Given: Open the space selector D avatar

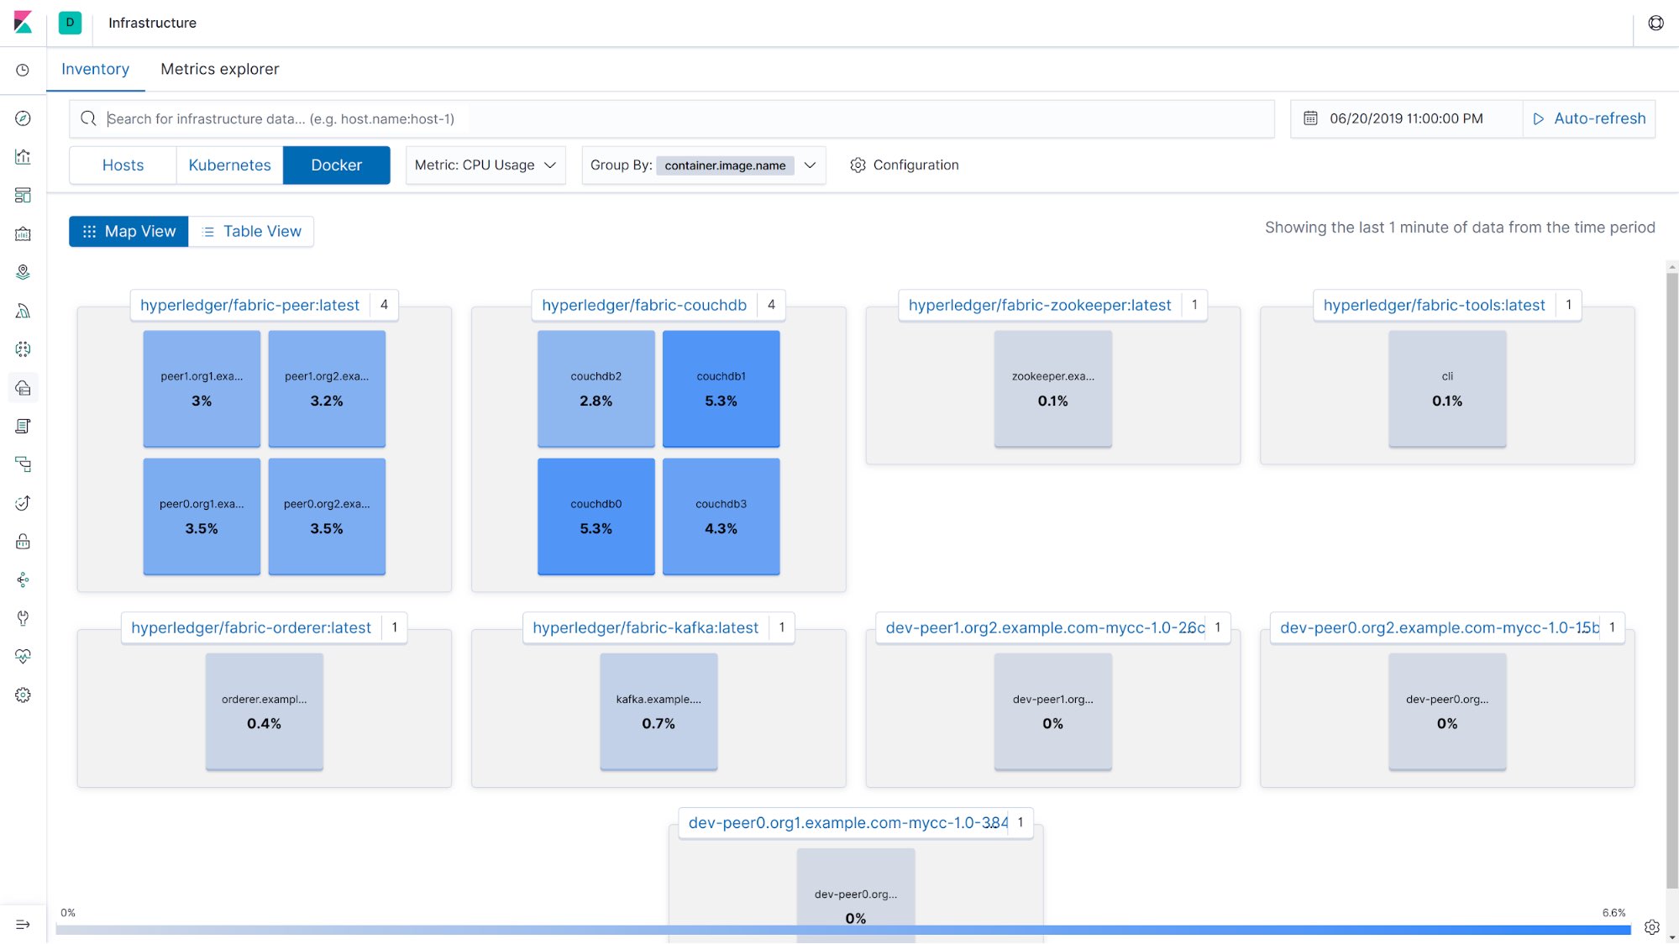Looking at the screenshot, I should point(70,23).
